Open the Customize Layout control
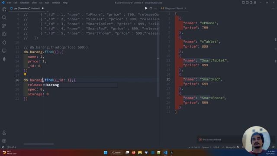 (255, 3)
